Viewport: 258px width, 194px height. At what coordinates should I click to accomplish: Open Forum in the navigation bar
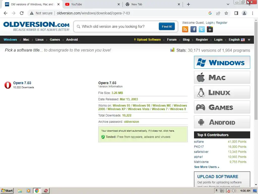[172, 40]
